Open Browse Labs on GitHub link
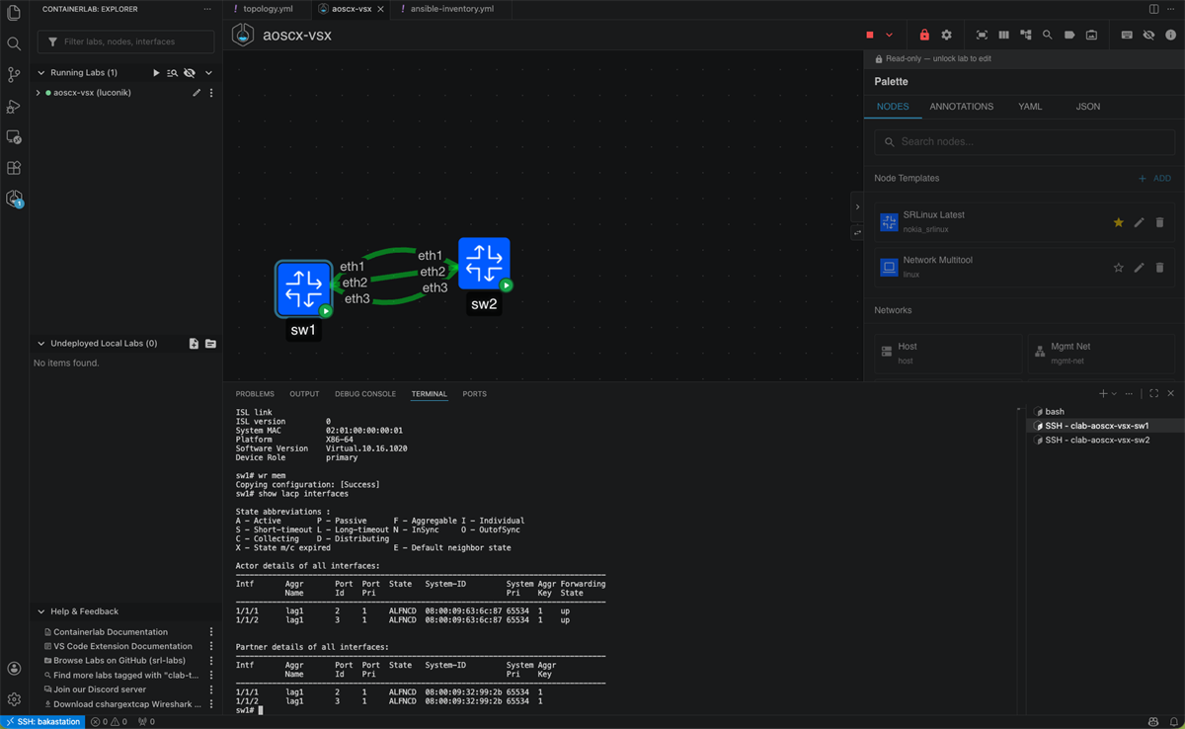This screenshot has height=729, width=1185. [x=119, y=661]
